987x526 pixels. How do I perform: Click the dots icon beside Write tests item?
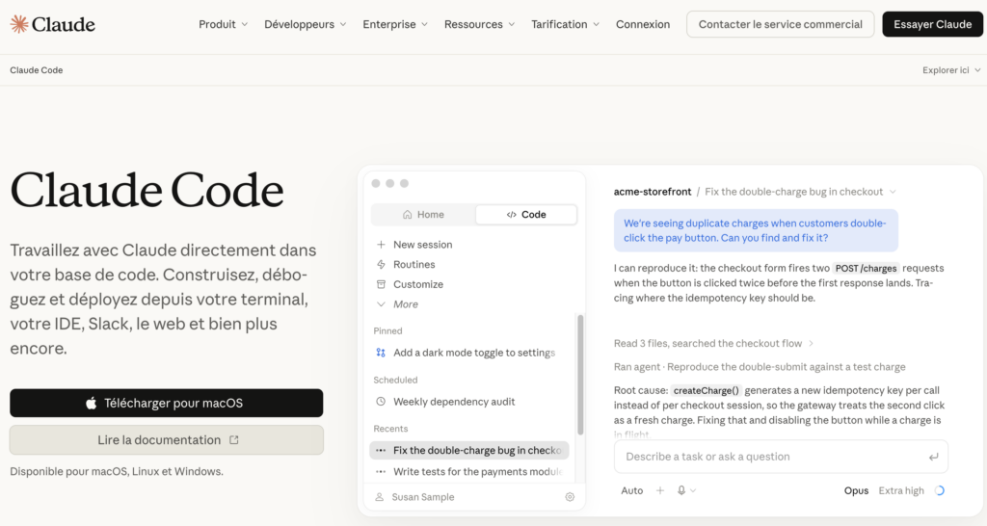(381, 472)
